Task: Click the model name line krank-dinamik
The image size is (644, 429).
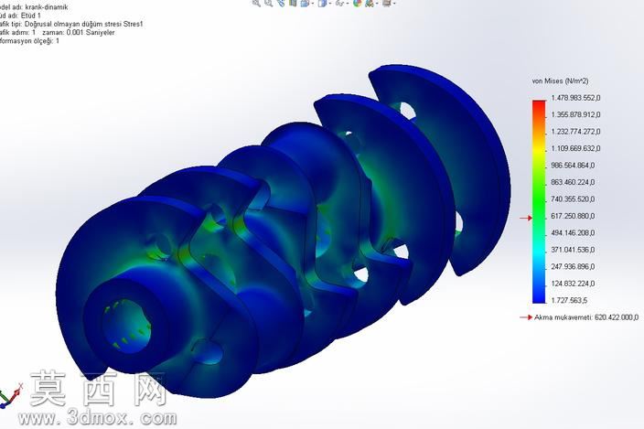Action: click(x=34, y=7)
